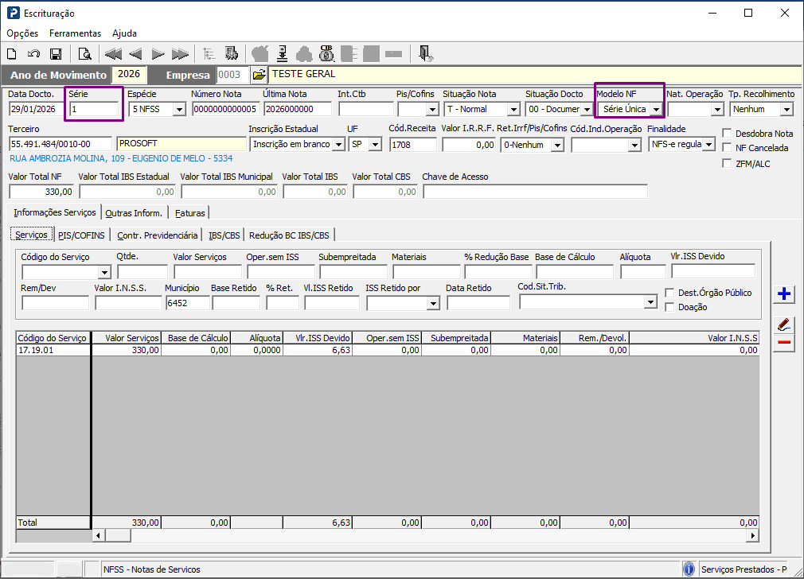
Task: Open the Espécie dropdown
Action: (179, 109)
